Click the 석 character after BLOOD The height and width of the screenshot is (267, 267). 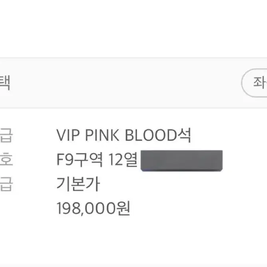click(184, 135)
